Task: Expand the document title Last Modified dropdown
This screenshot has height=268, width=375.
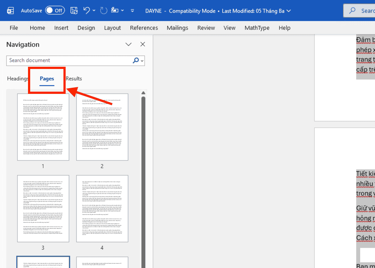Action: tap(289, 11)
